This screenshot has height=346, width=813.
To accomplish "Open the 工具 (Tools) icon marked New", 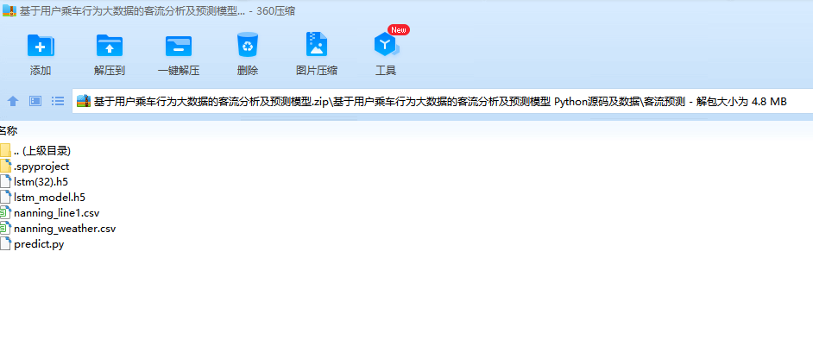I will (x=387, y=45).
